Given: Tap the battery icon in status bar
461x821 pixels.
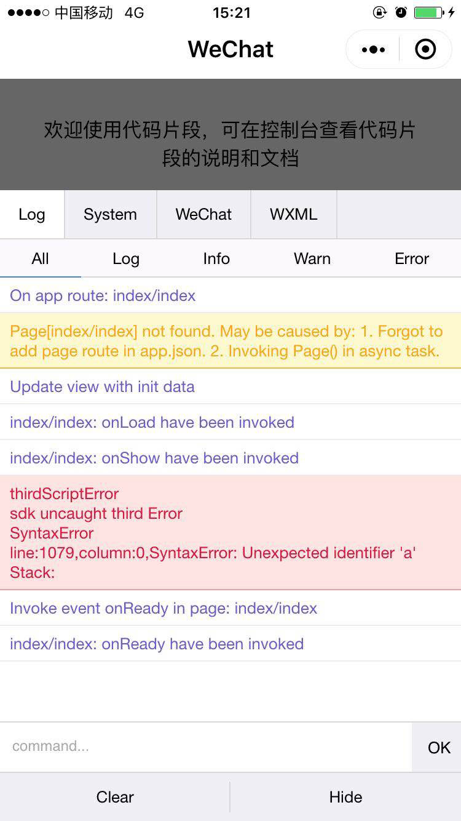Looking at the screenshot, I should 430,12.
